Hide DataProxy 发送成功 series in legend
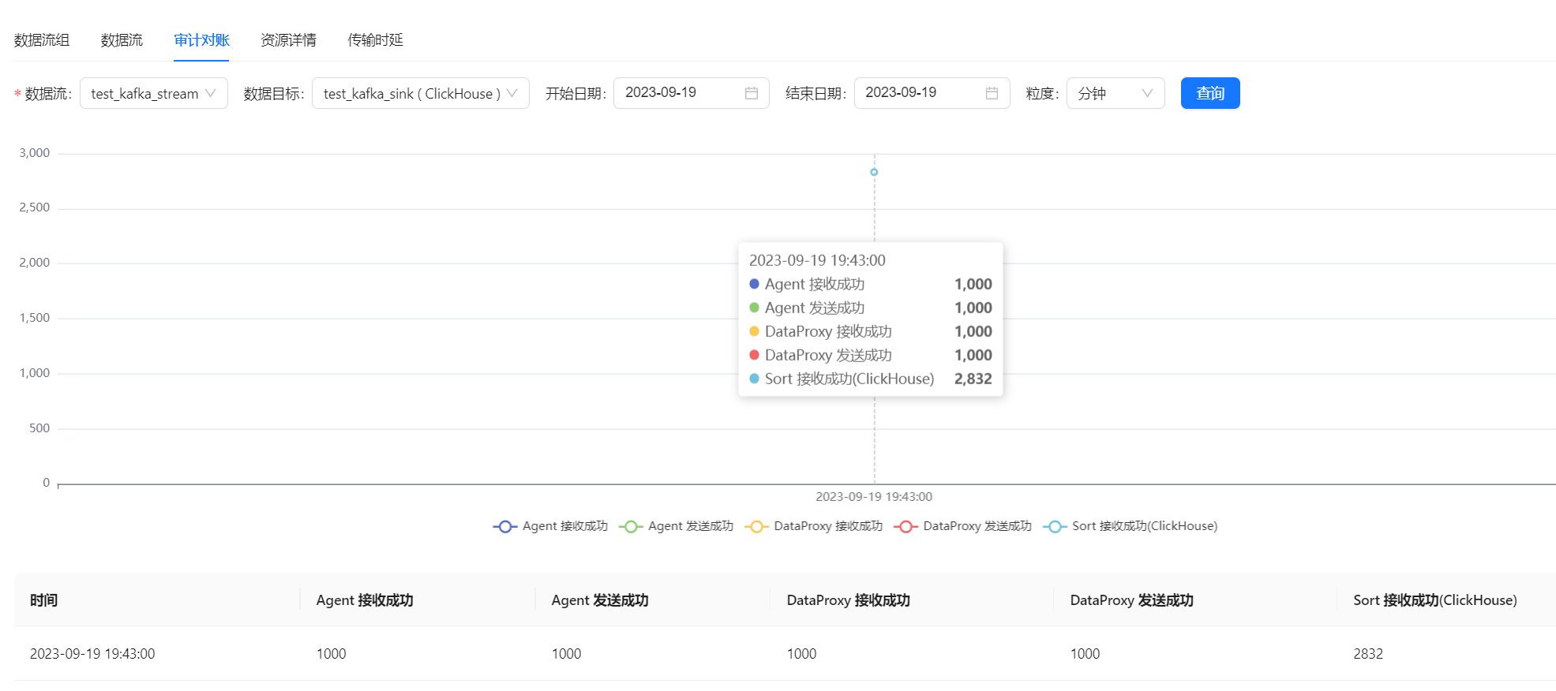The width and height of the screenshot is (1556, 691). (x=962, y=526)
